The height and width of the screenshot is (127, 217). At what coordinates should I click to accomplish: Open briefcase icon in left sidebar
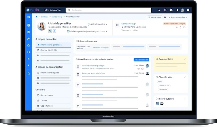pyautogui.click(x=29, y=45)
